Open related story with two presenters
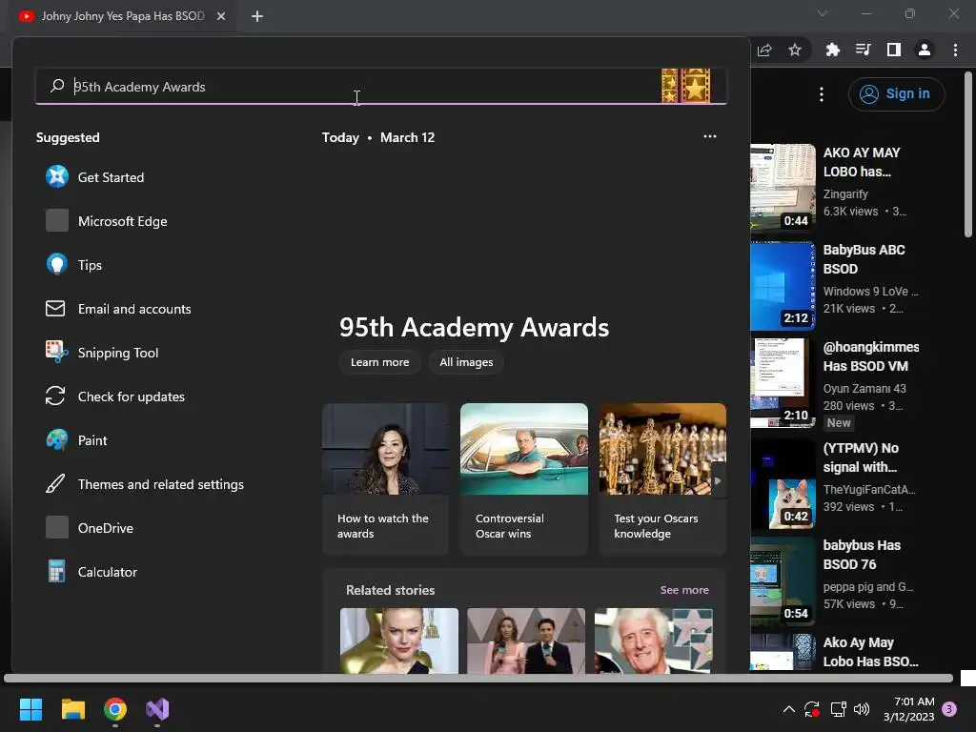The width and height of the screenshot is (976, 732). point(526,640)
